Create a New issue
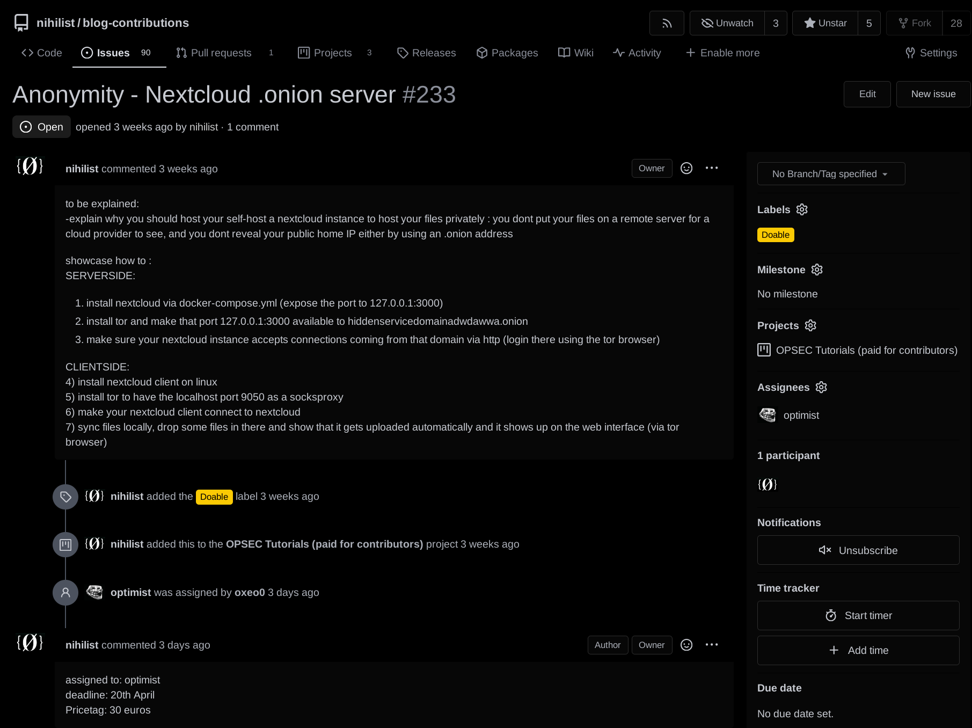 pyautogui.click(x=933, y=94)
